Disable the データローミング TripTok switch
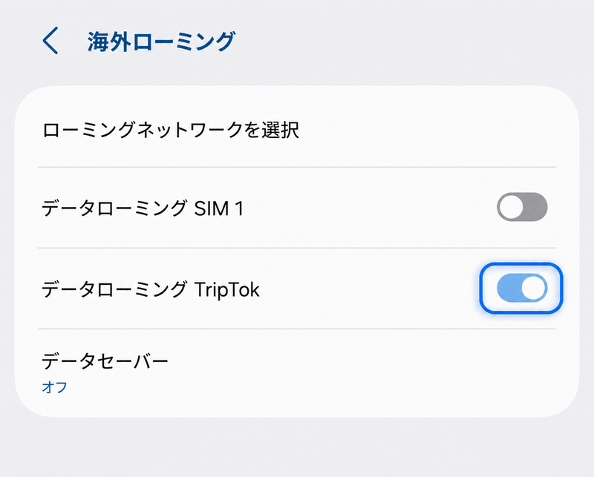594x477 pixels. point(522,288)
